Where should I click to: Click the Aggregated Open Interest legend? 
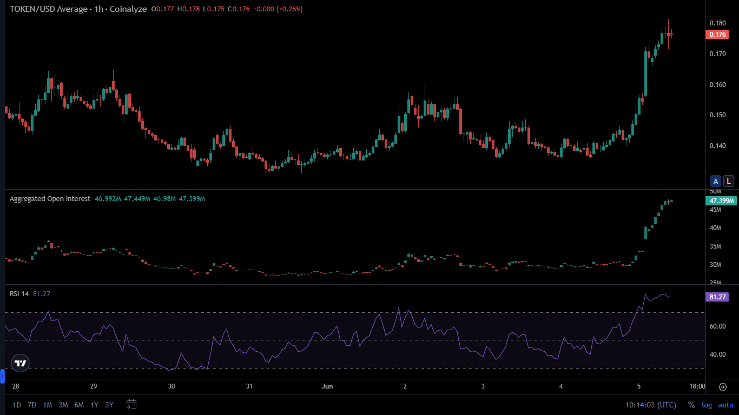click(x=50, y=199)
